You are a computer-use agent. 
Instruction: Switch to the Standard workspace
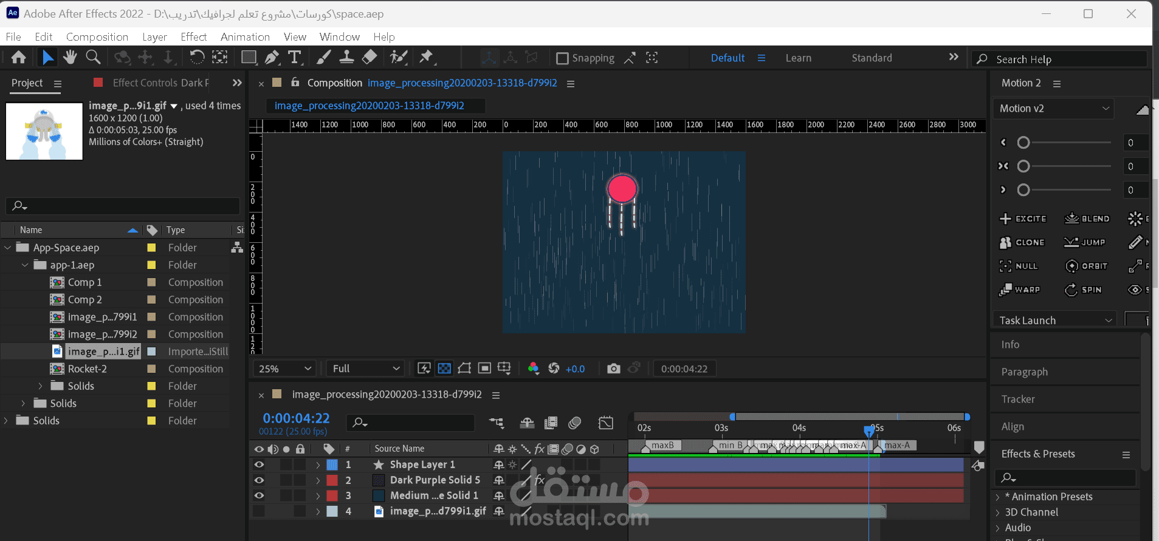point(872,58)
